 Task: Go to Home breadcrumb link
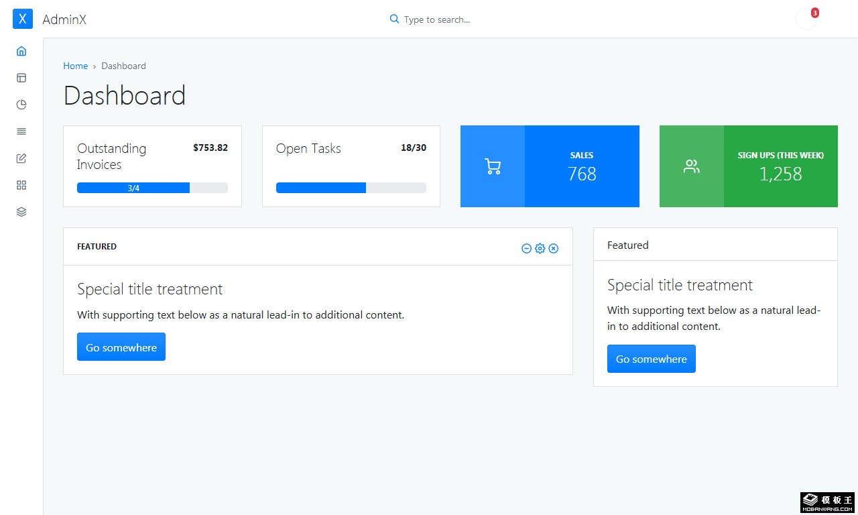coord(75,66)
